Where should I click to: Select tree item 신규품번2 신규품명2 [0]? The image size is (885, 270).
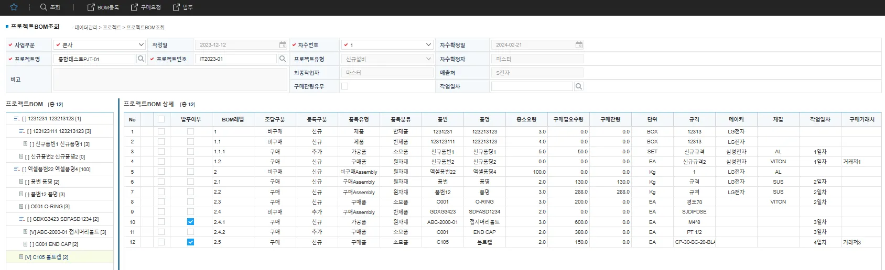coord(55,156)
